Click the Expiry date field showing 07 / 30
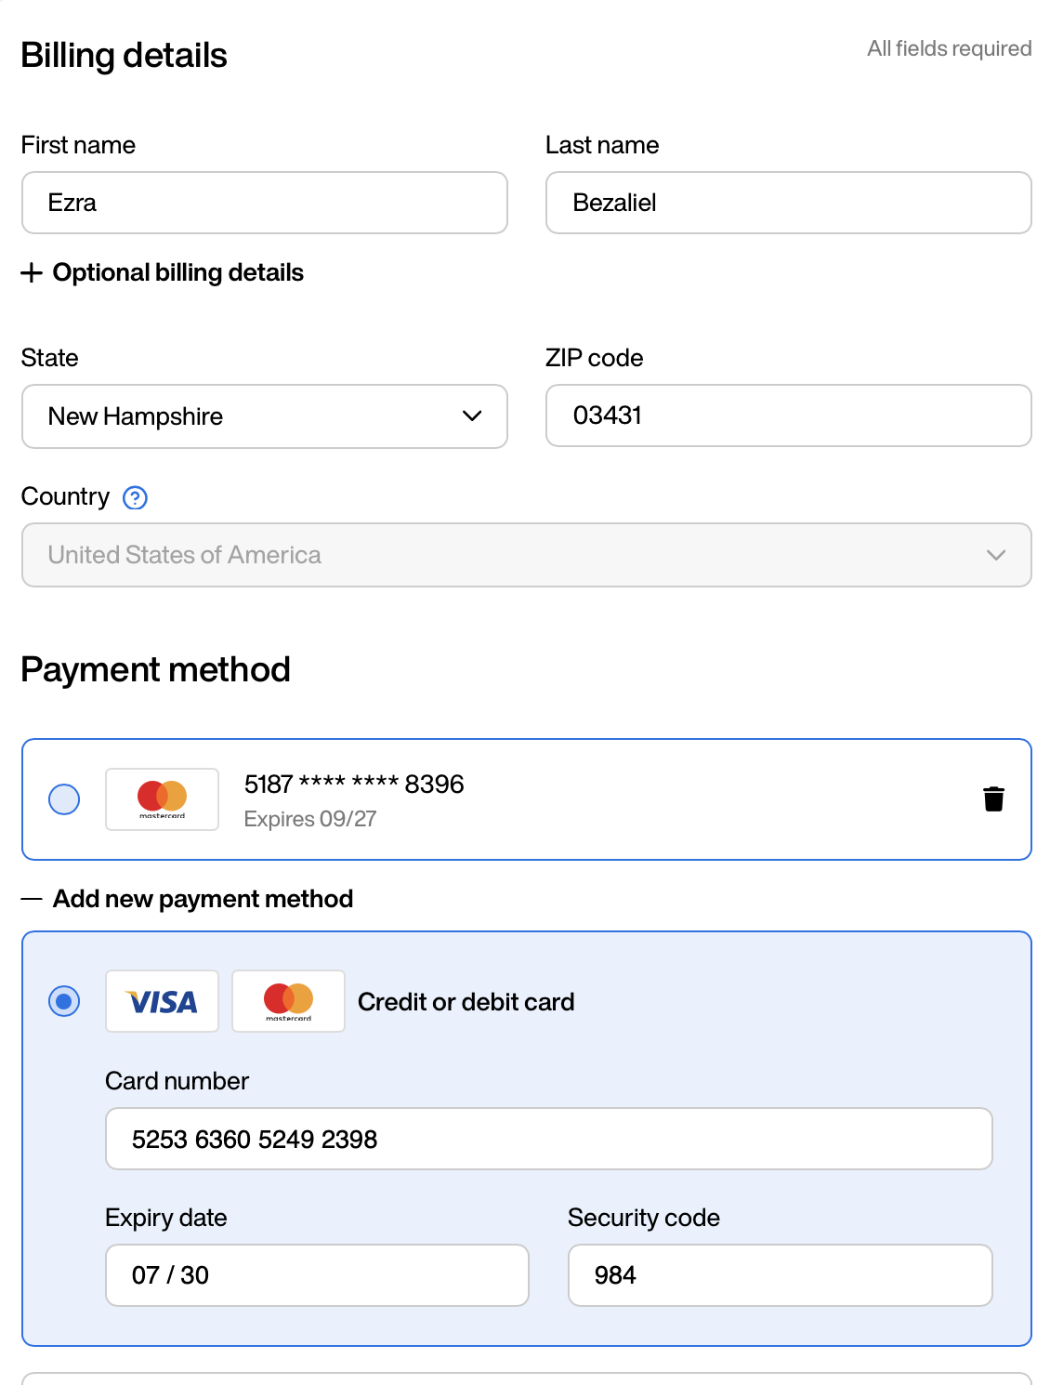 [317, 1275]
